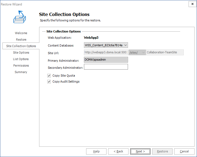This screenshot has width=197, height=157.
Task: Navigate to the Permissions step
Action: [21, 66]
